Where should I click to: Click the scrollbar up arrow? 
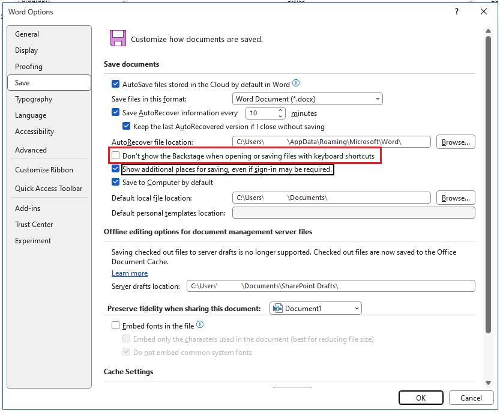coord(488,31)
